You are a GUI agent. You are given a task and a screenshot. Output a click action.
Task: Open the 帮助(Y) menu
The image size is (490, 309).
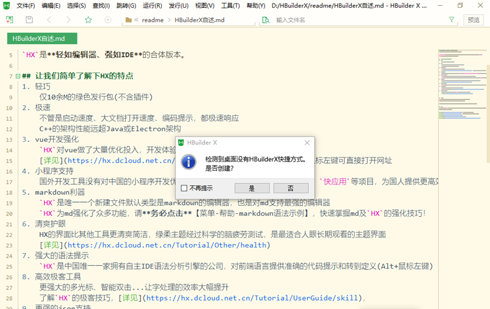(256, 6)
